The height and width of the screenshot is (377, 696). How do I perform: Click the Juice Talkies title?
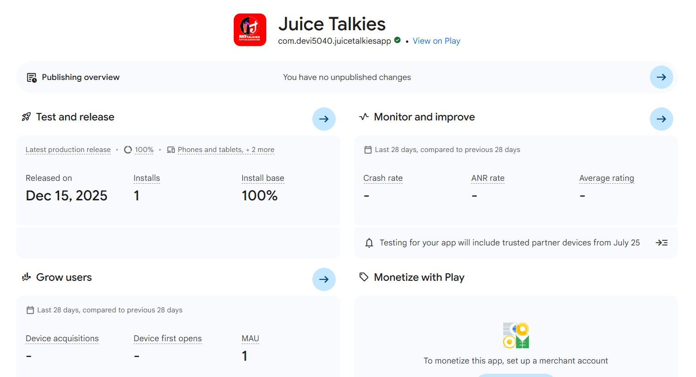332,24
